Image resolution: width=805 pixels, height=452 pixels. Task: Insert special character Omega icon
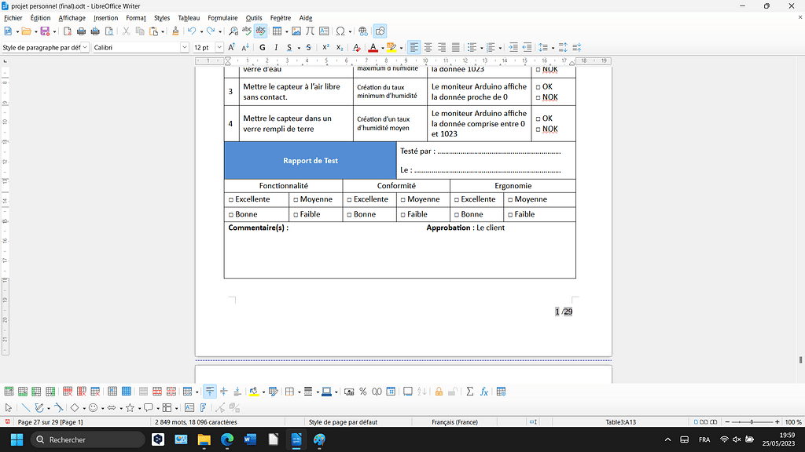coord(340,31)
